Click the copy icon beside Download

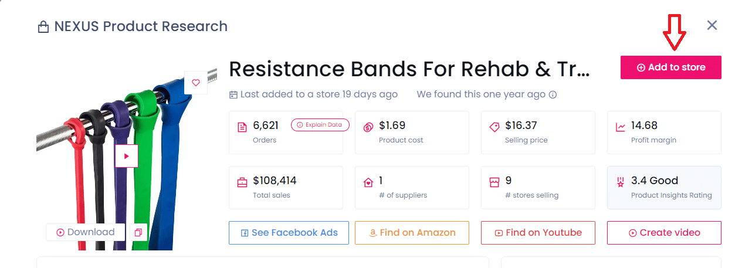[138, 232]
